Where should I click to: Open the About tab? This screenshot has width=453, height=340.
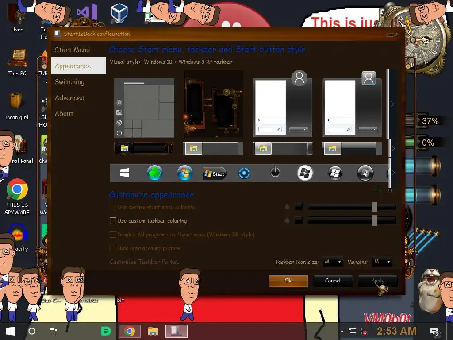pyautogui.click(x=64, y=114)
